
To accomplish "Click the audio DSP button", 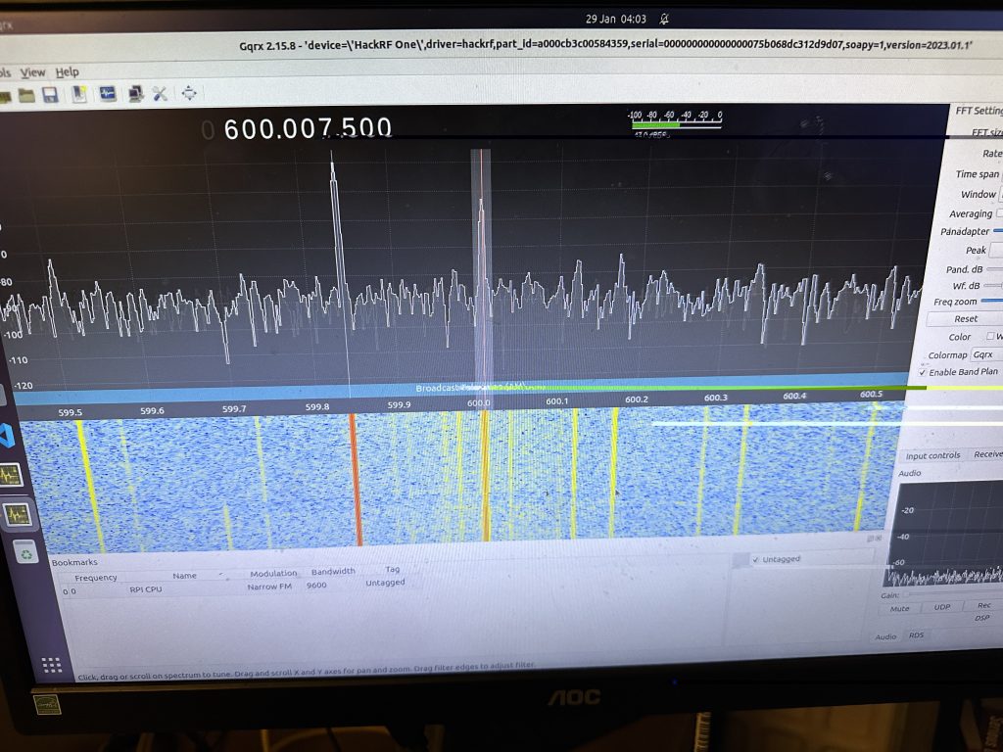I will coord(981,618).
